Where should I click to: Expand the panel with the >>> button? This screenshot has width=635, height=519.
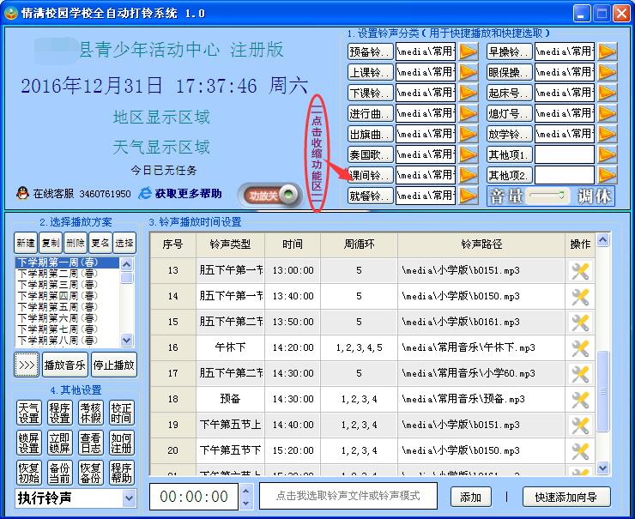click(x=27, y=365)
